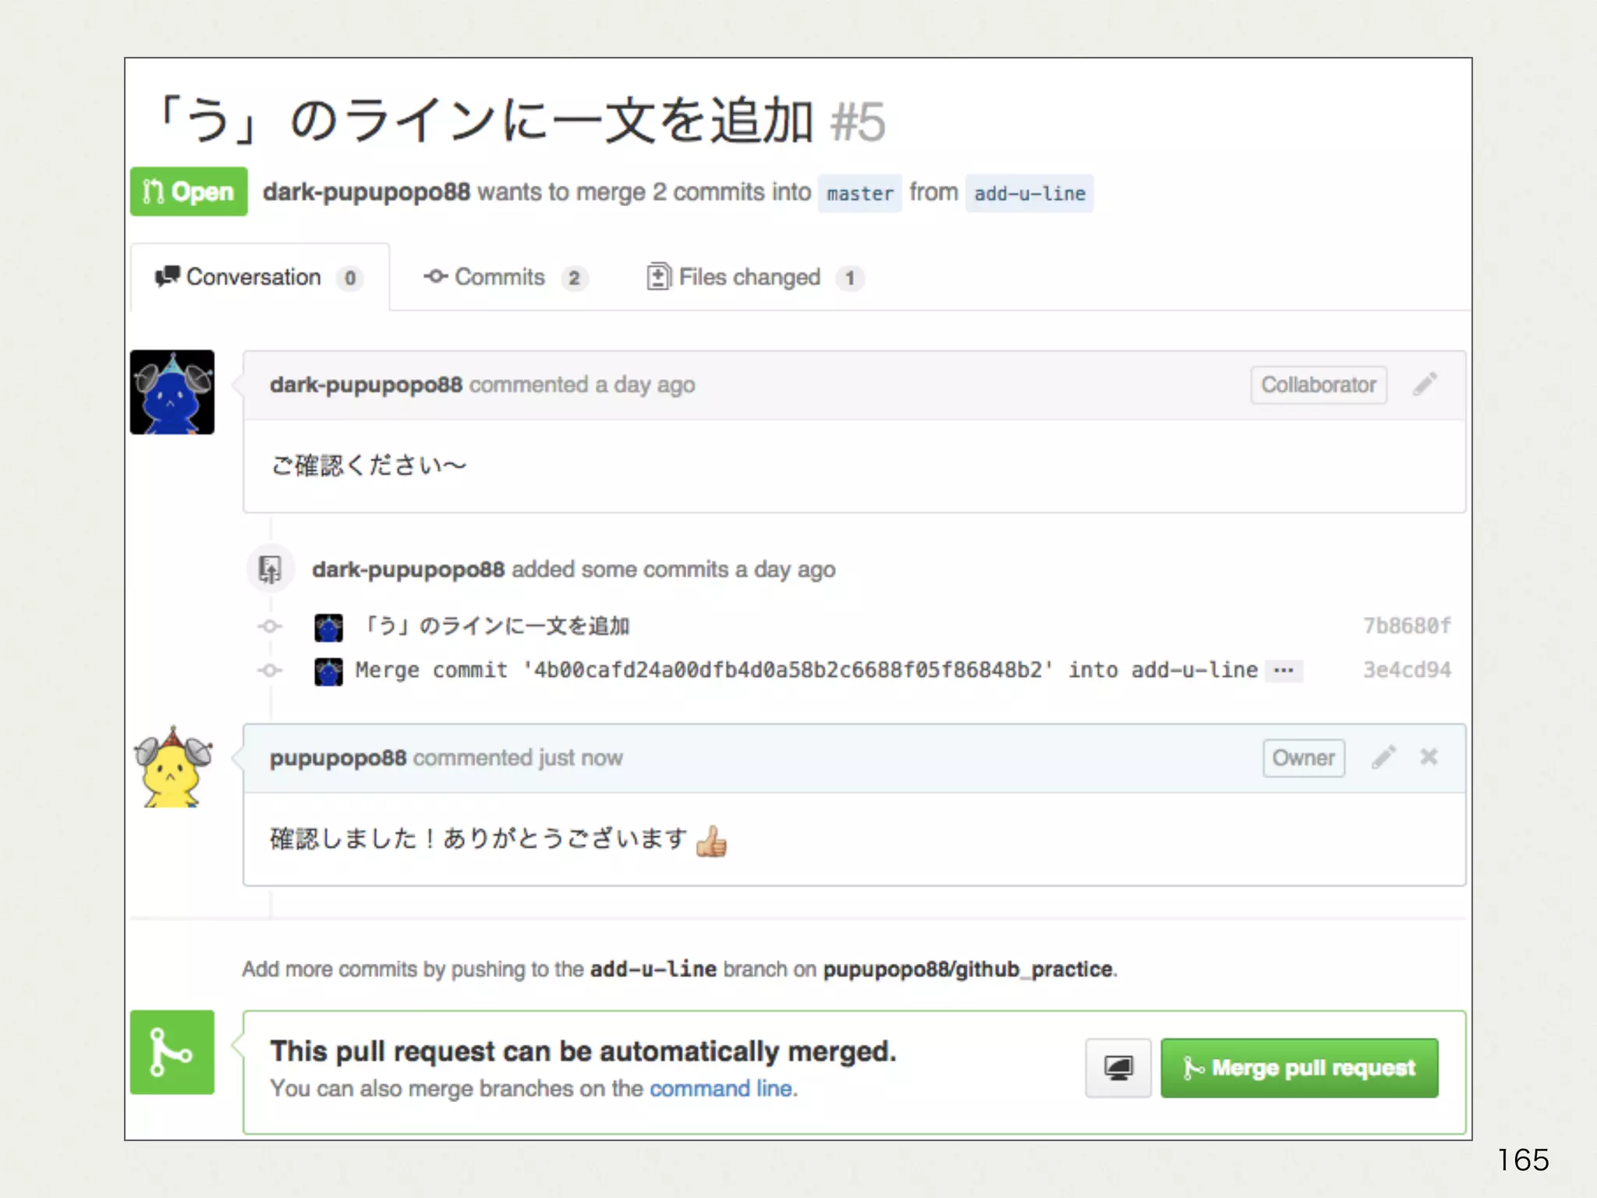Image resolution: width=1597 pixels, height=1198 pixels.
Task: Edit pupupopo88's comment with the pencil icon
Action: (1383, 757)
